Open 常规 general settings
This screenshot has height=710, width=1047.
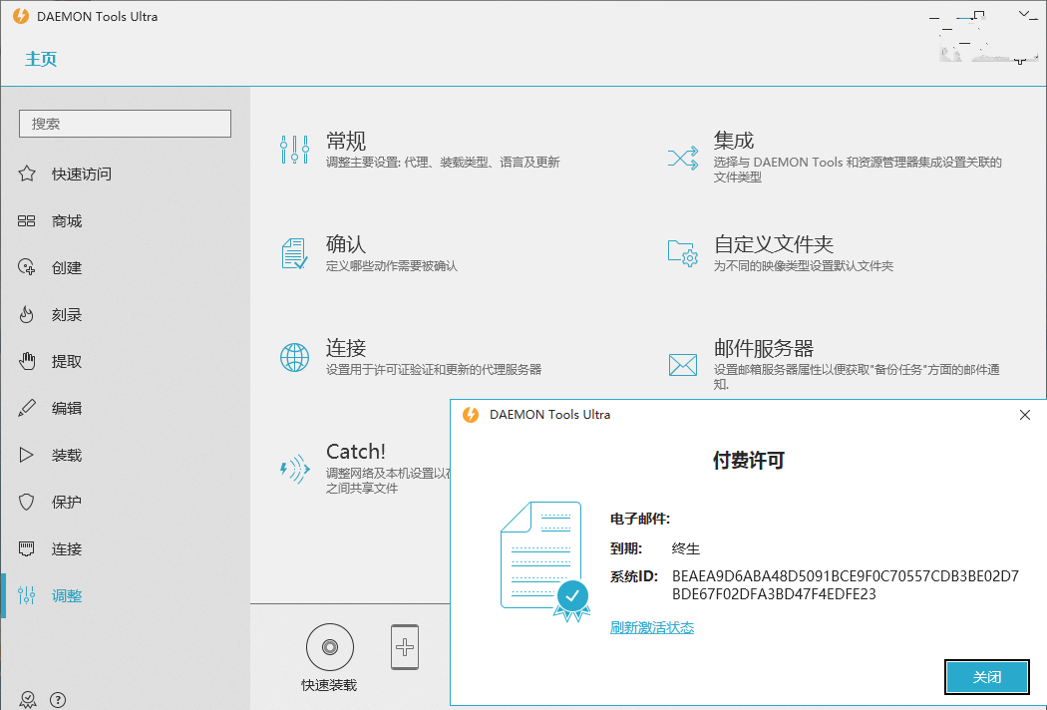pyautogui.click(x=346, y=142)
